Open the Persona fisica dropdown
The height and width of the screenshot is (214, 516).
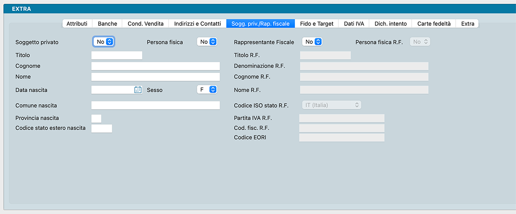(x=207, y=42)
